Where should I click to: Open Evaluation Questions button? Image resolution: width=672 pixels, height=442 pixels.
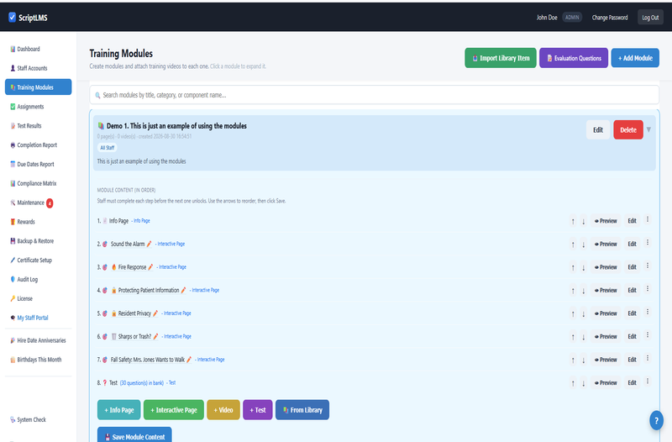(x=574, y=58)
